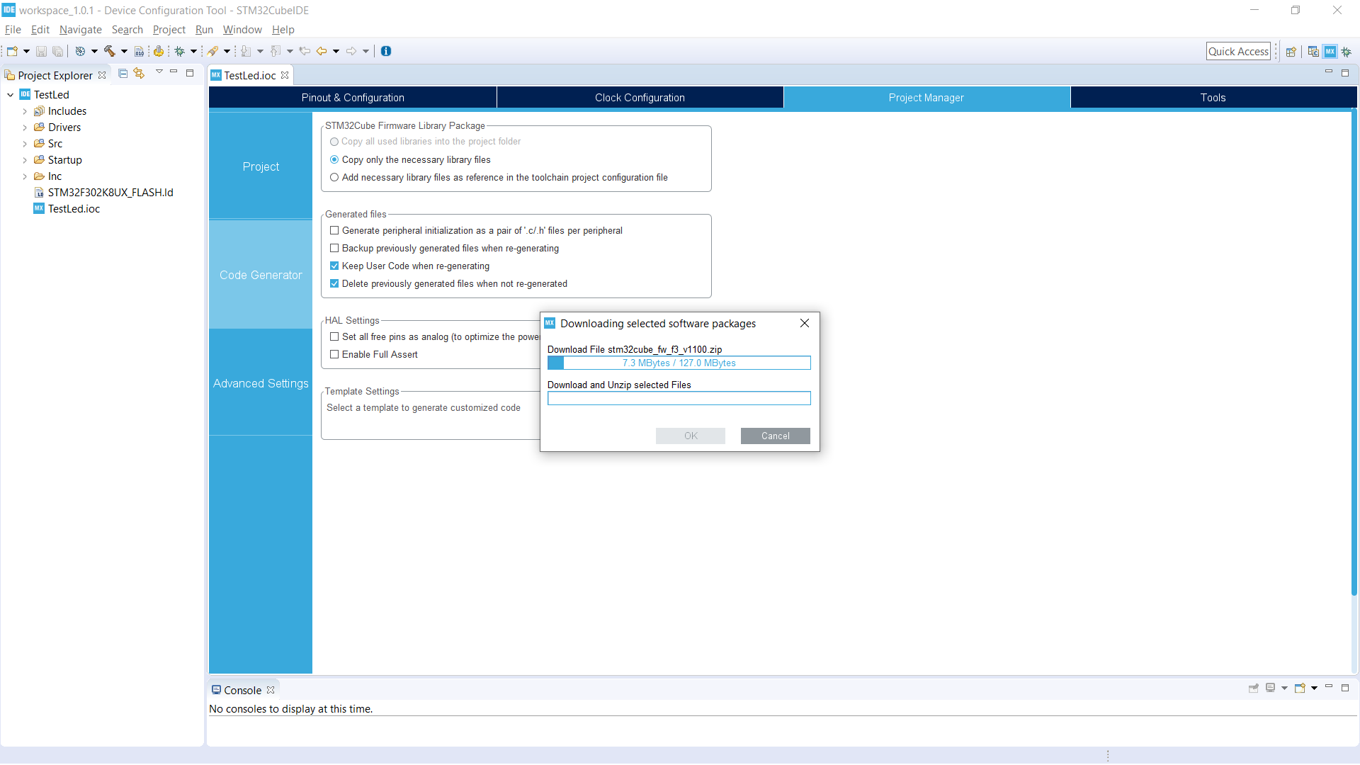
Task: Expand the Includes folder
Action: click(25, 111)
